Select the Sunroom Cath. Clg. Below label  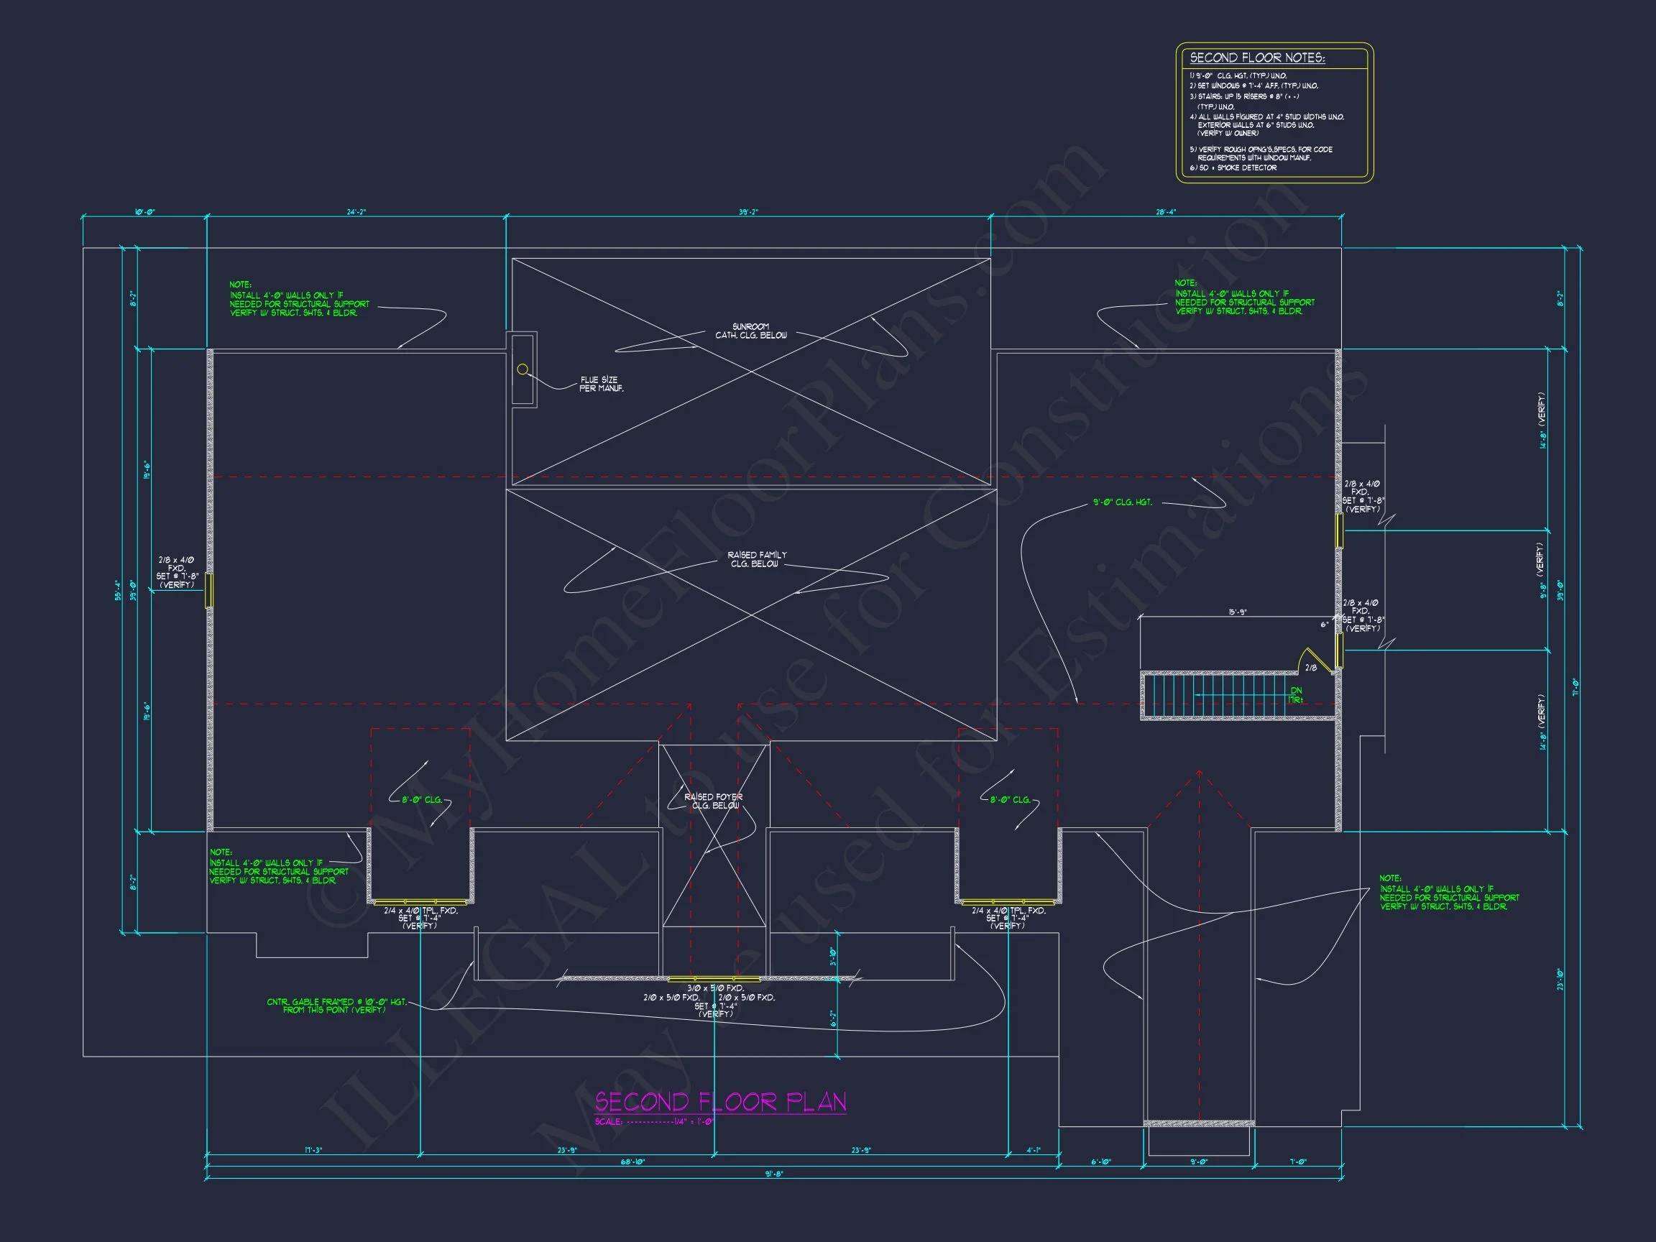point(751,331)
